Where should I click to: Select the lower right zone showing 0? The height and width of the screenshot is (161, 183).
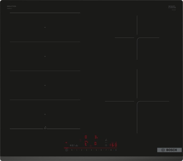tap(95, 144)
